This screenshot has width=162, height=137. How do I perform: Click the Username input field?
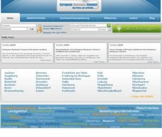[18, 26]
